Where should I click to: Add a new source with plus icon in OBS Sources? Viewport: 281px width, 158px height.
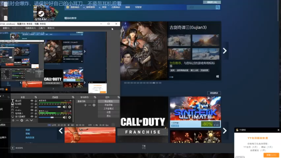13,120
